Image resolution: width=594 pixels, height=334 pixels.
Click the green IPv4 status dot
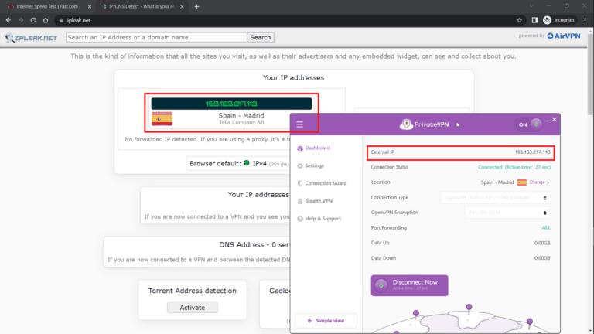[247, 163]
